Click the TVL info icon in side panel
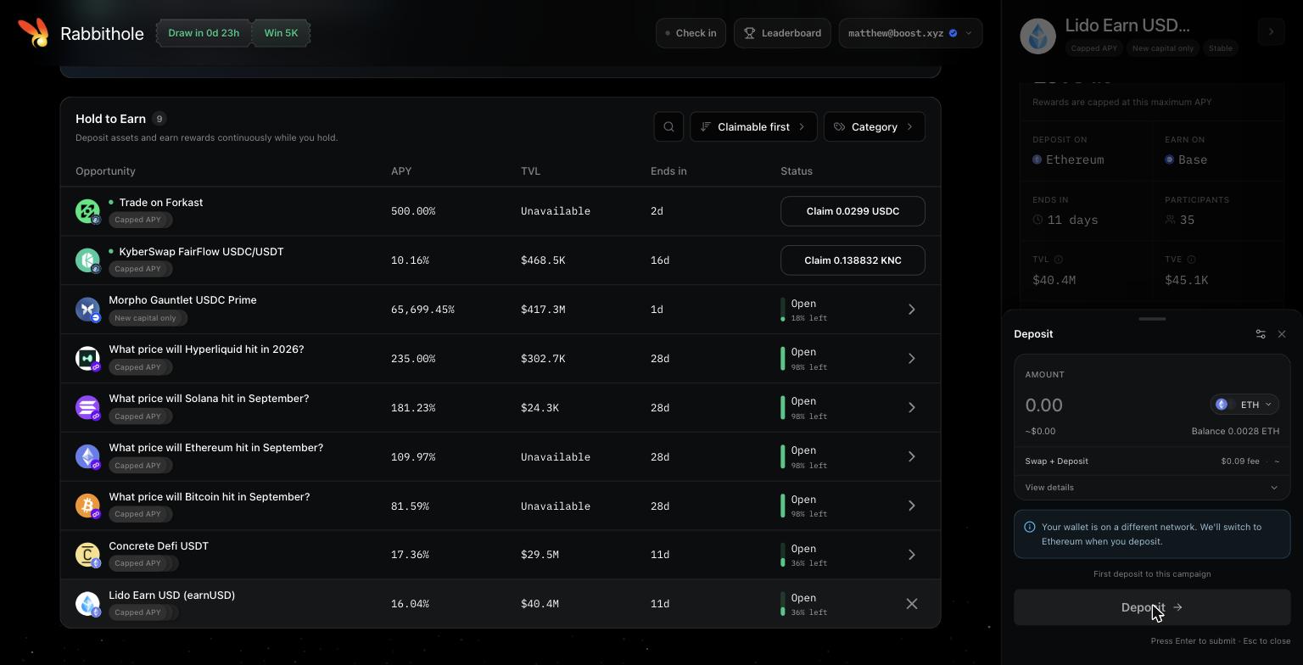1303x665 pixels. click(x=1059, y=260)
